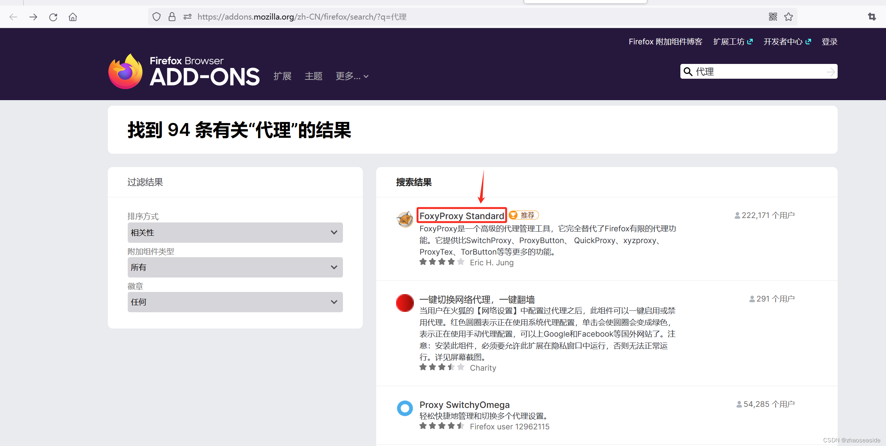
Task: Open the browser home page
Action: (73, 17)
